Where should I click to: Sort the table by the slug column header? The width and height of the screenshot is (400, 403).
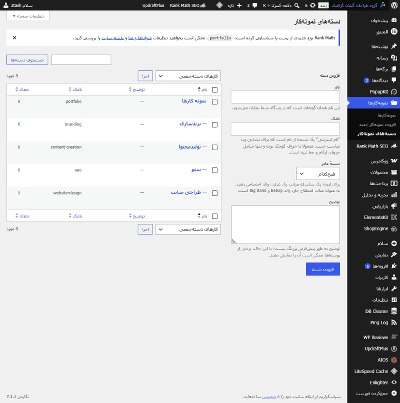tap(75, 89)
